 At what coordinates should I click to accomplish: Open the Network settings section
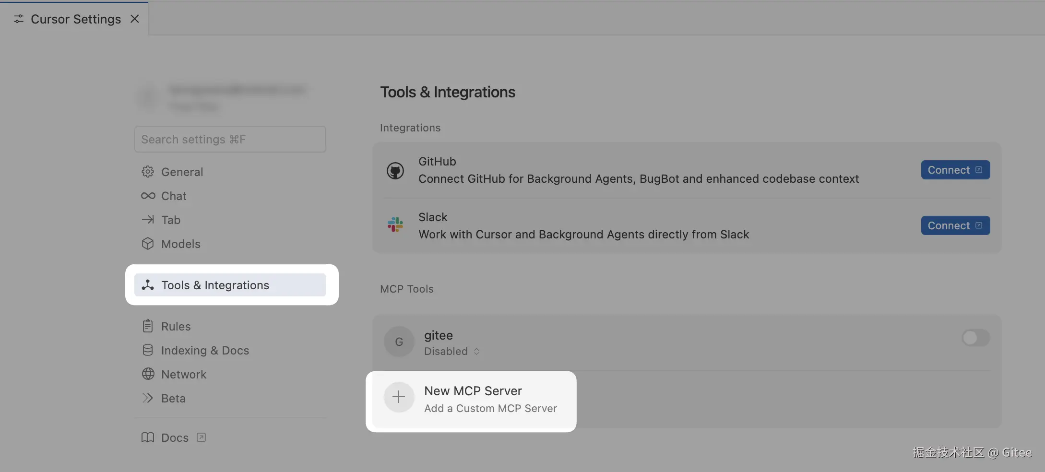230,374
